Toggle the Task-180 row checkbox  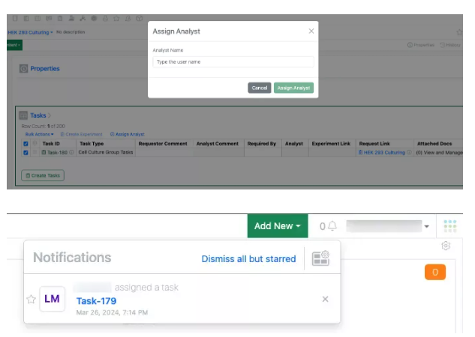pos(26,152)
